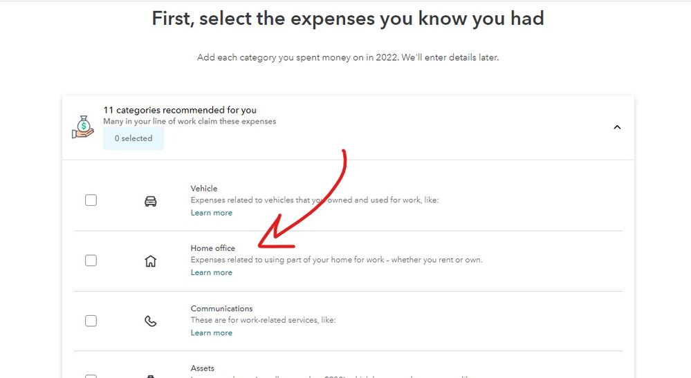Select the Home office category title

(213, 248)
